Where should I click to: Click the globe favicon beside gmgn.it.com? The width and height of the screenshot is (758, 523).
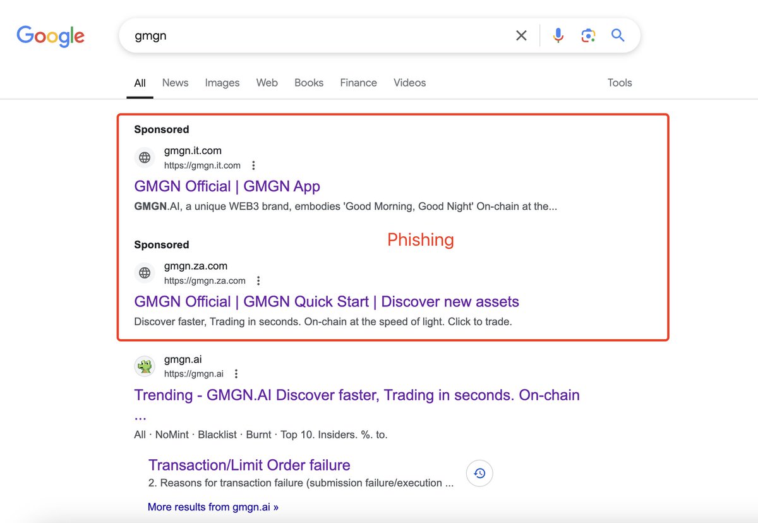tap(145, 157)
